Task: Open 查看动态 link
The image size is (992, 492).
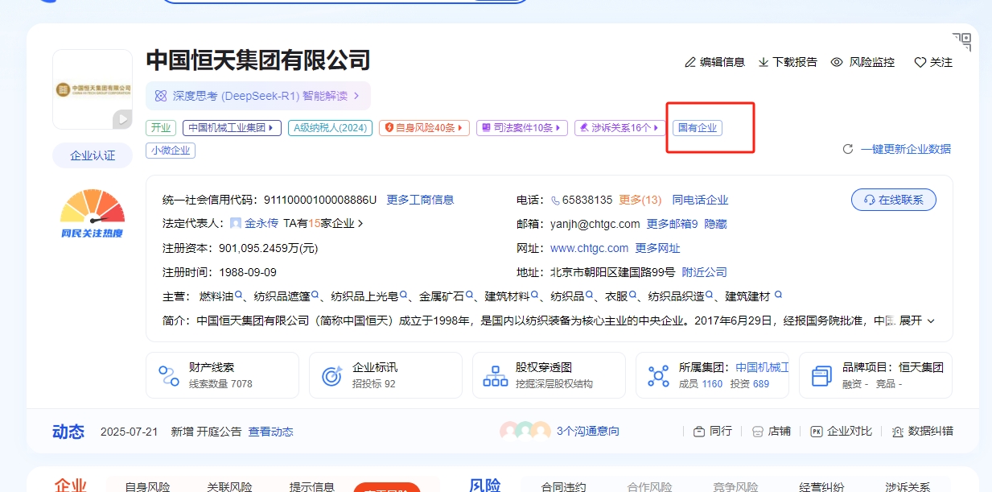Action: (270, 432)
